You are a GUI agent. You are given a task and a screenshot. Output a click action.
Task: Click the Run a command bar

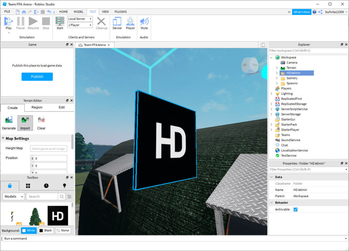tap(174, 238)
